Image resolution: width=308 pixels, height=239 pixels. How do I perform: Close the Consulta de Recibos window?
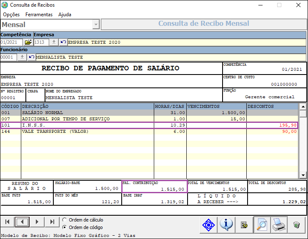(x=298, y=5)
